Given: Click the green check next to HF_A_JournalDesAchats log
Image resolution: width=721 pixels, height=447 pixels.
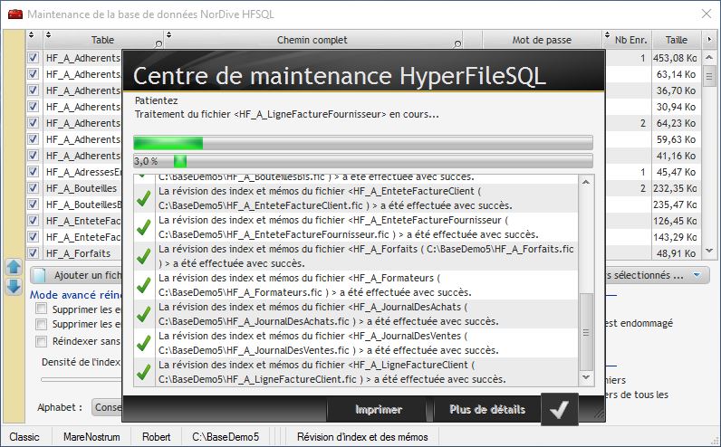Looking at the screenshot, I should 144,314.
